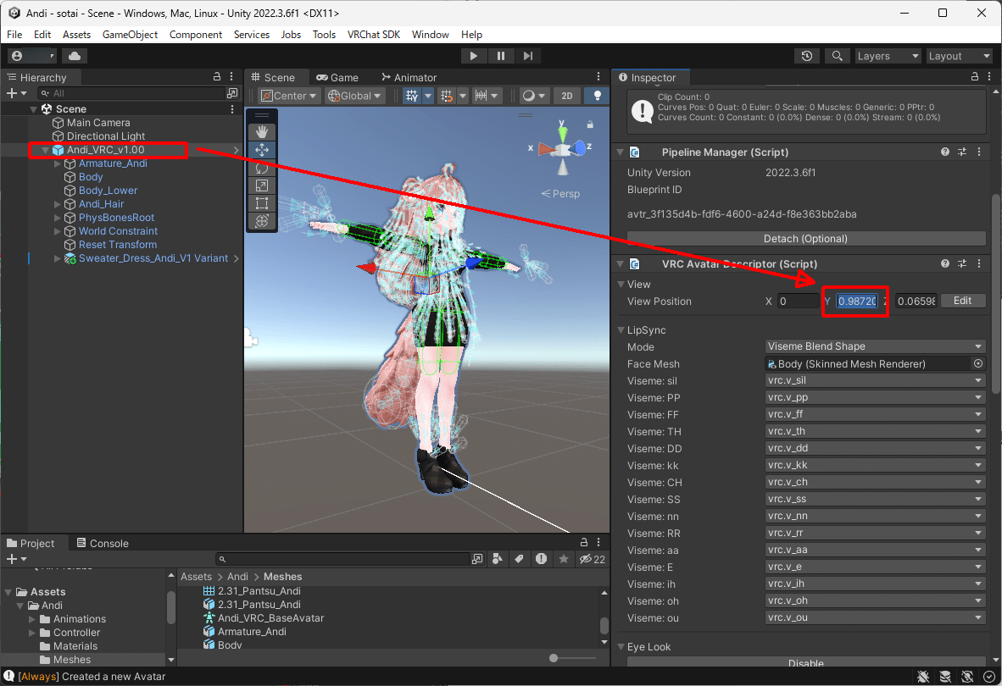Click search by label icon in Project
Screen dimensions: 1002x686
tap(520, 559)
